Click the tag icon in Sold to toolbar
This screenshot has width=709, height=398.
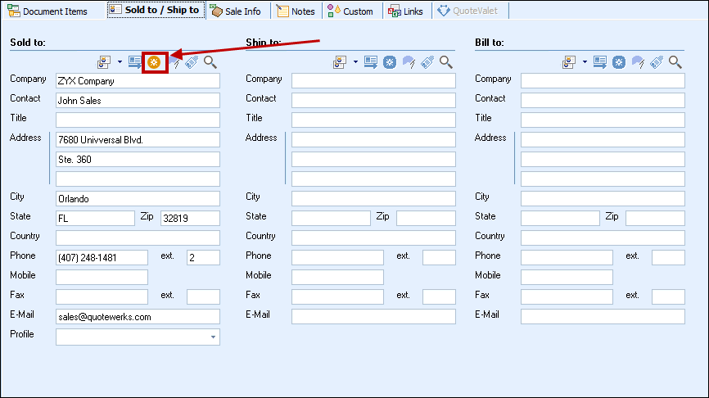[x=192, y=62]
